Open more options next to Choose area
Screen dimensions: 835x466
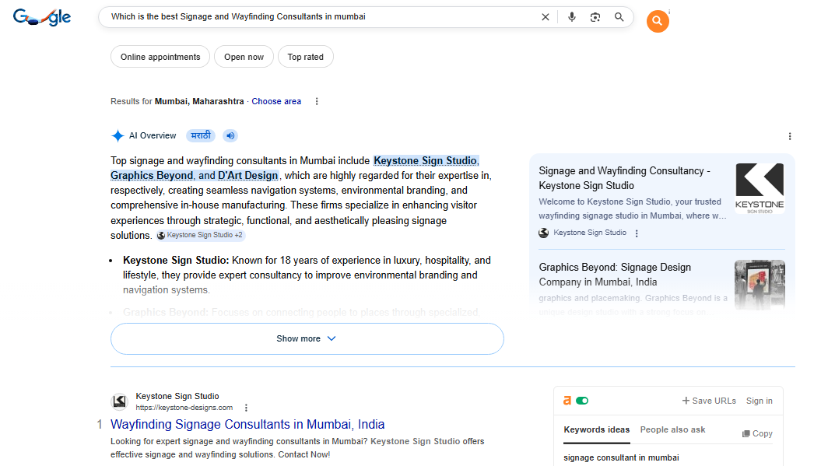coord(316,101)
